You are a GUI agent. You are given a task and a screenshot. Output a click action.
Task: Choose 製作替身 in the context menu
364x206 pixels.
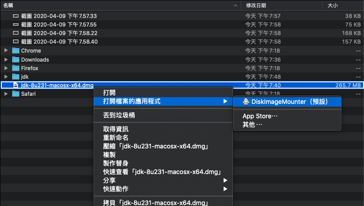click(163, 163)
